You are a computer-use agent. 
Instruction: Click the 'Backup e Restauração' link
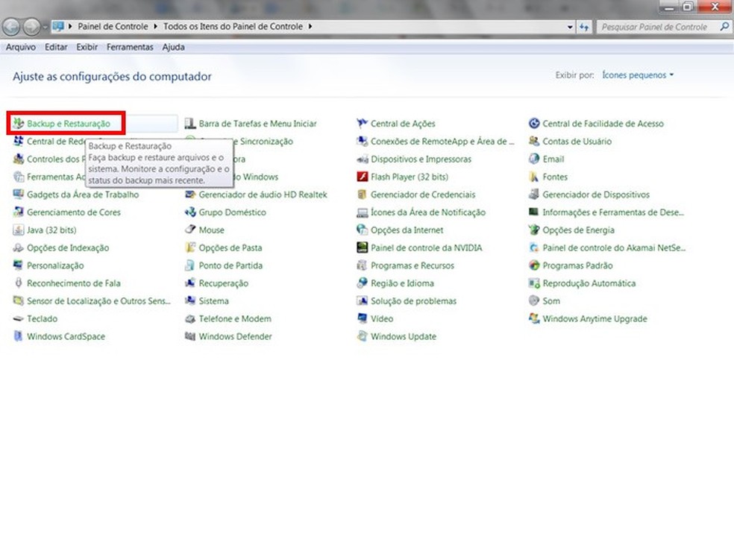coord(68,124)
